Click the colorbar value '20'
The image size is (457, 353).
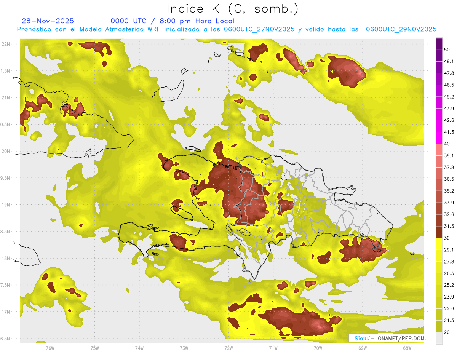click(447, 332)
